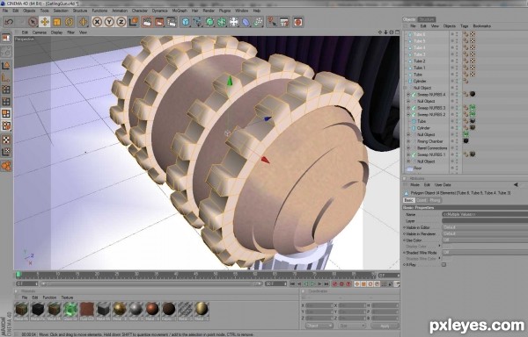Toggle X axis lock
The image size is (528, 337).
(97, 22)
